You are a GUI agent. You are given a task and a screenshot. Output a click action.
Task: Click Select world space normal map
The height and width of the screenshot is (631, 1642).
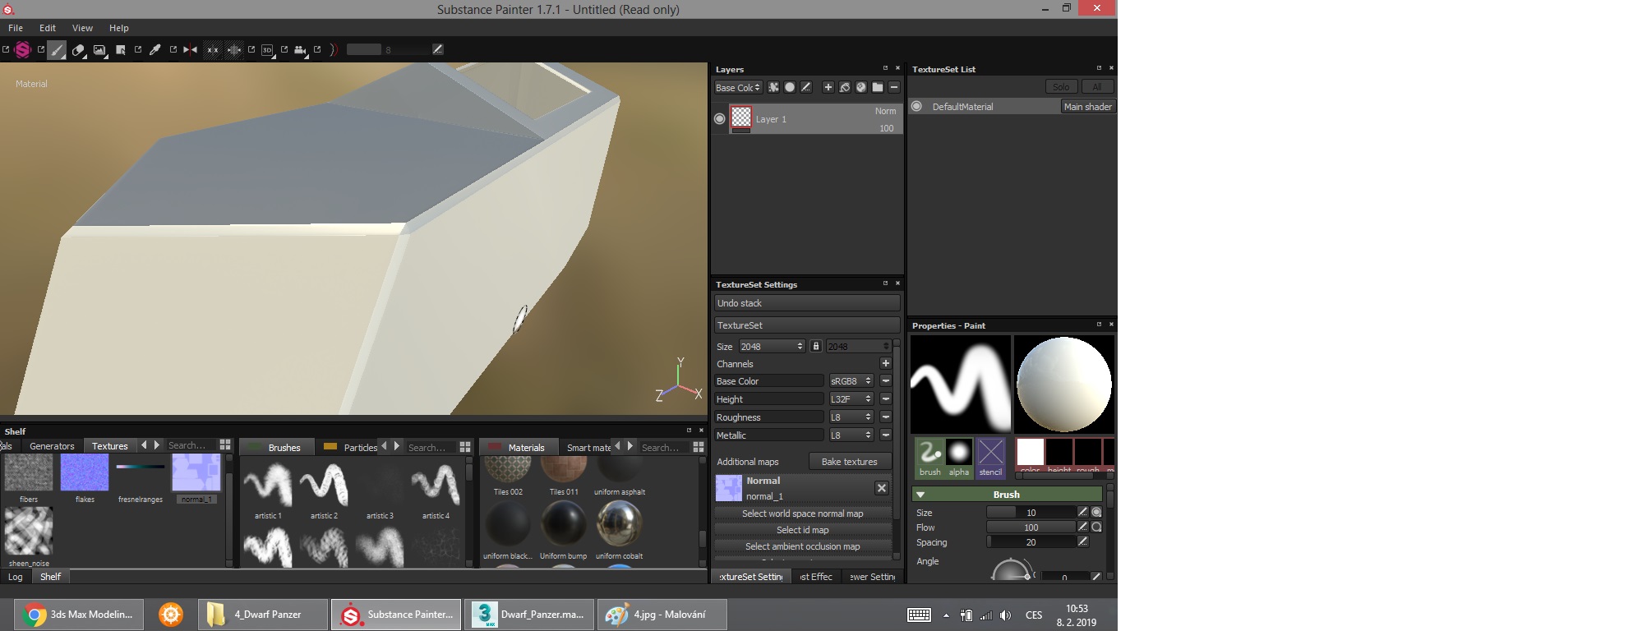pos(803,514)
